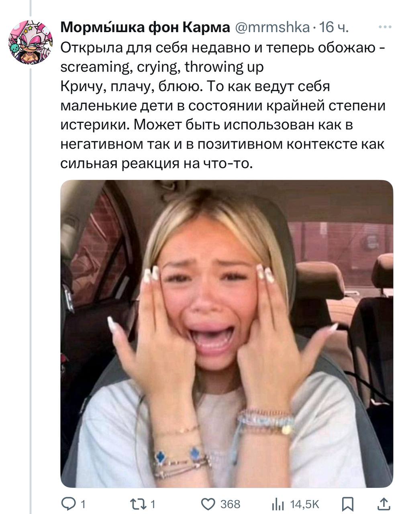Click the share upload arrow icon
Image resolution: width=402 pixels, height=514 pixels.
pos(384,504)
